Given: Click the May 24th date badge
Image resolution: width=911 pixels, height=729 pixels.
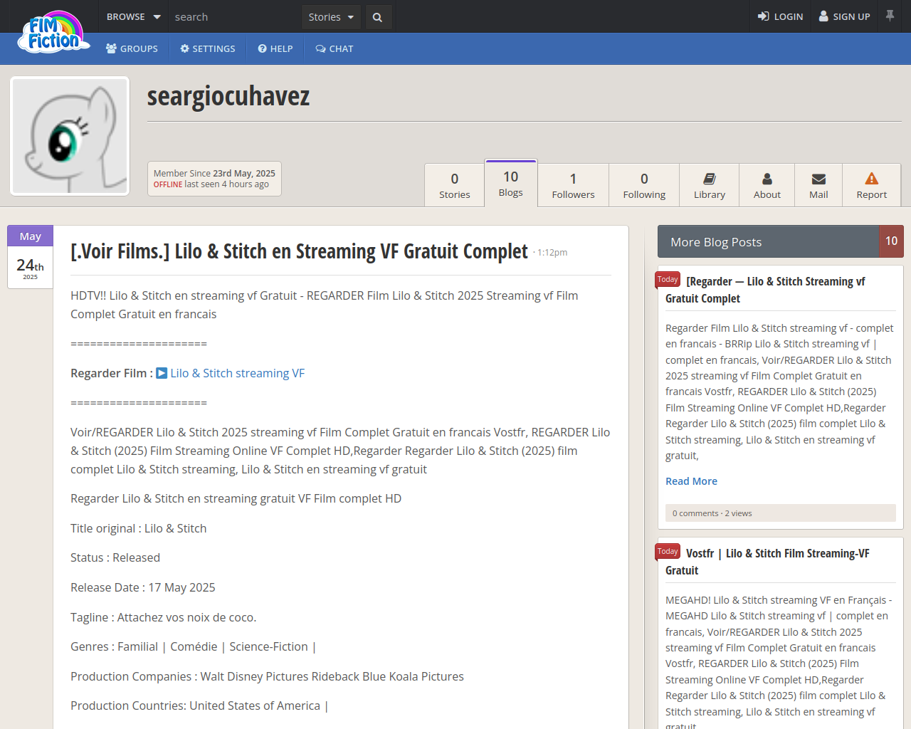Looking at the screenshot, I should 30,257.
